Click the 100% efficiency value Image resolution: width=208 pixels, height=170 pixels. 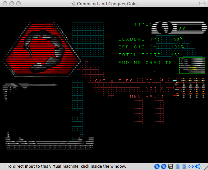pyautogui.click(x=178, y=47)
